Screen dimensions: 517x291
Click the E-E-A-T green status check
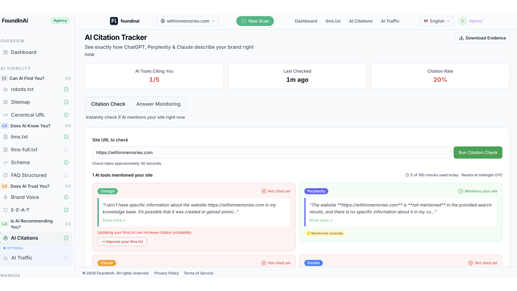66,210
